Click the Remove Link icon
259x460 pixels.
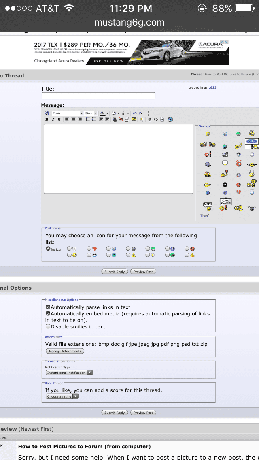click(121, 119)
